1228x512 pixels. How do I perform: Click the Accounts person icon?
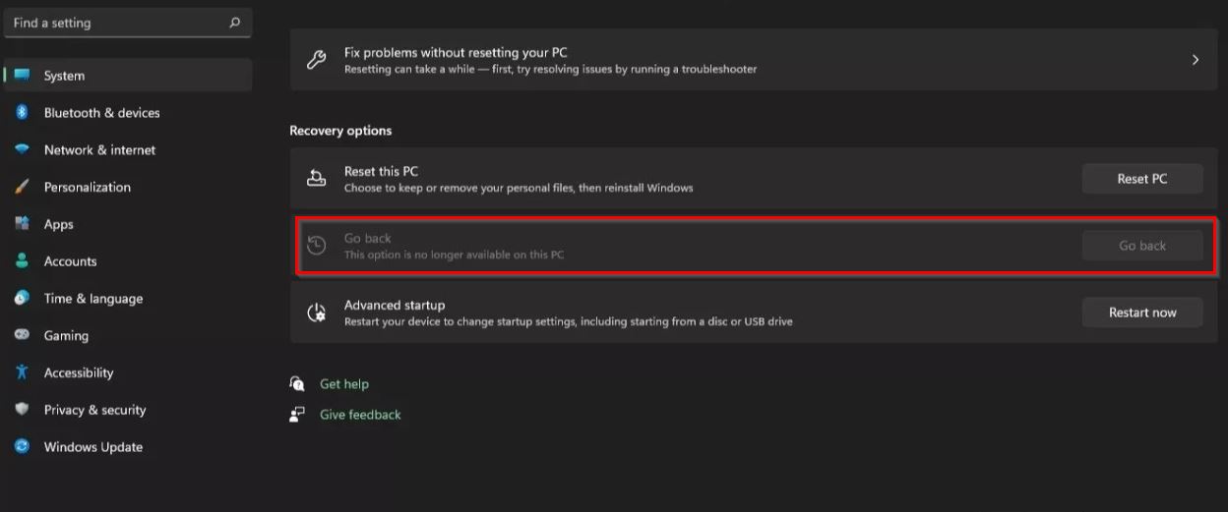22,261
